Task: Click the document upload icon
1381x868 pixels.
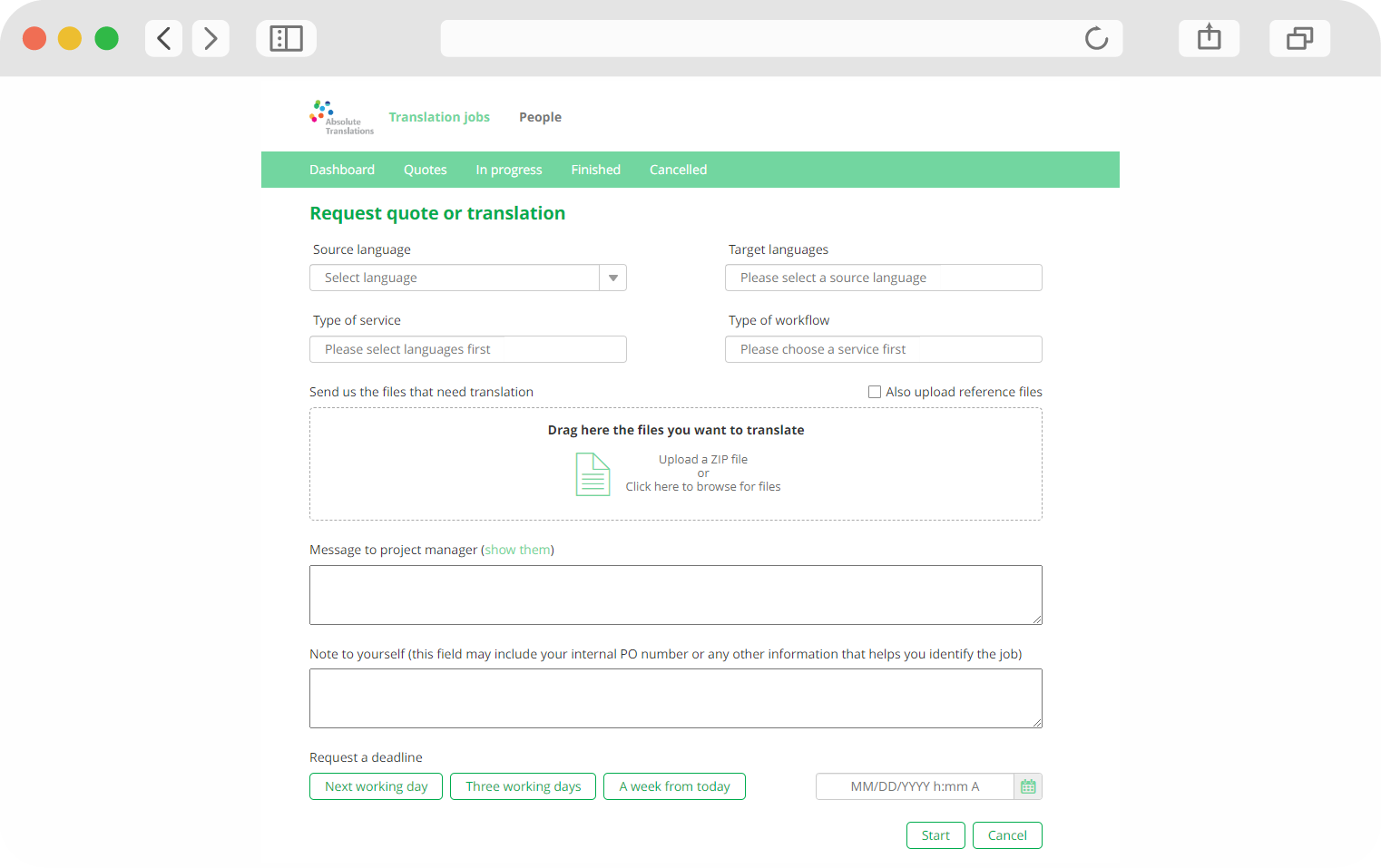Action: [593, 473]
